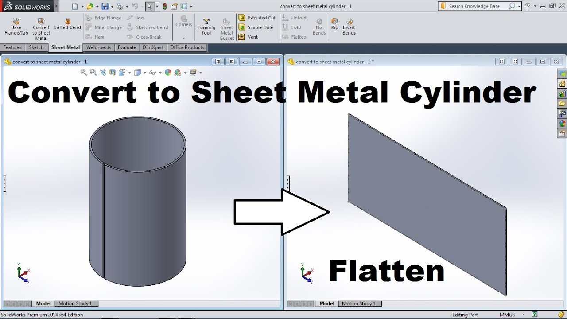
Task: Select the Rip tool
Action: (x=334, y=24)
